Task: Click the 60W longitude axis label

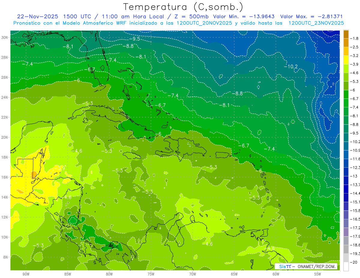Action: coord(276,274)
